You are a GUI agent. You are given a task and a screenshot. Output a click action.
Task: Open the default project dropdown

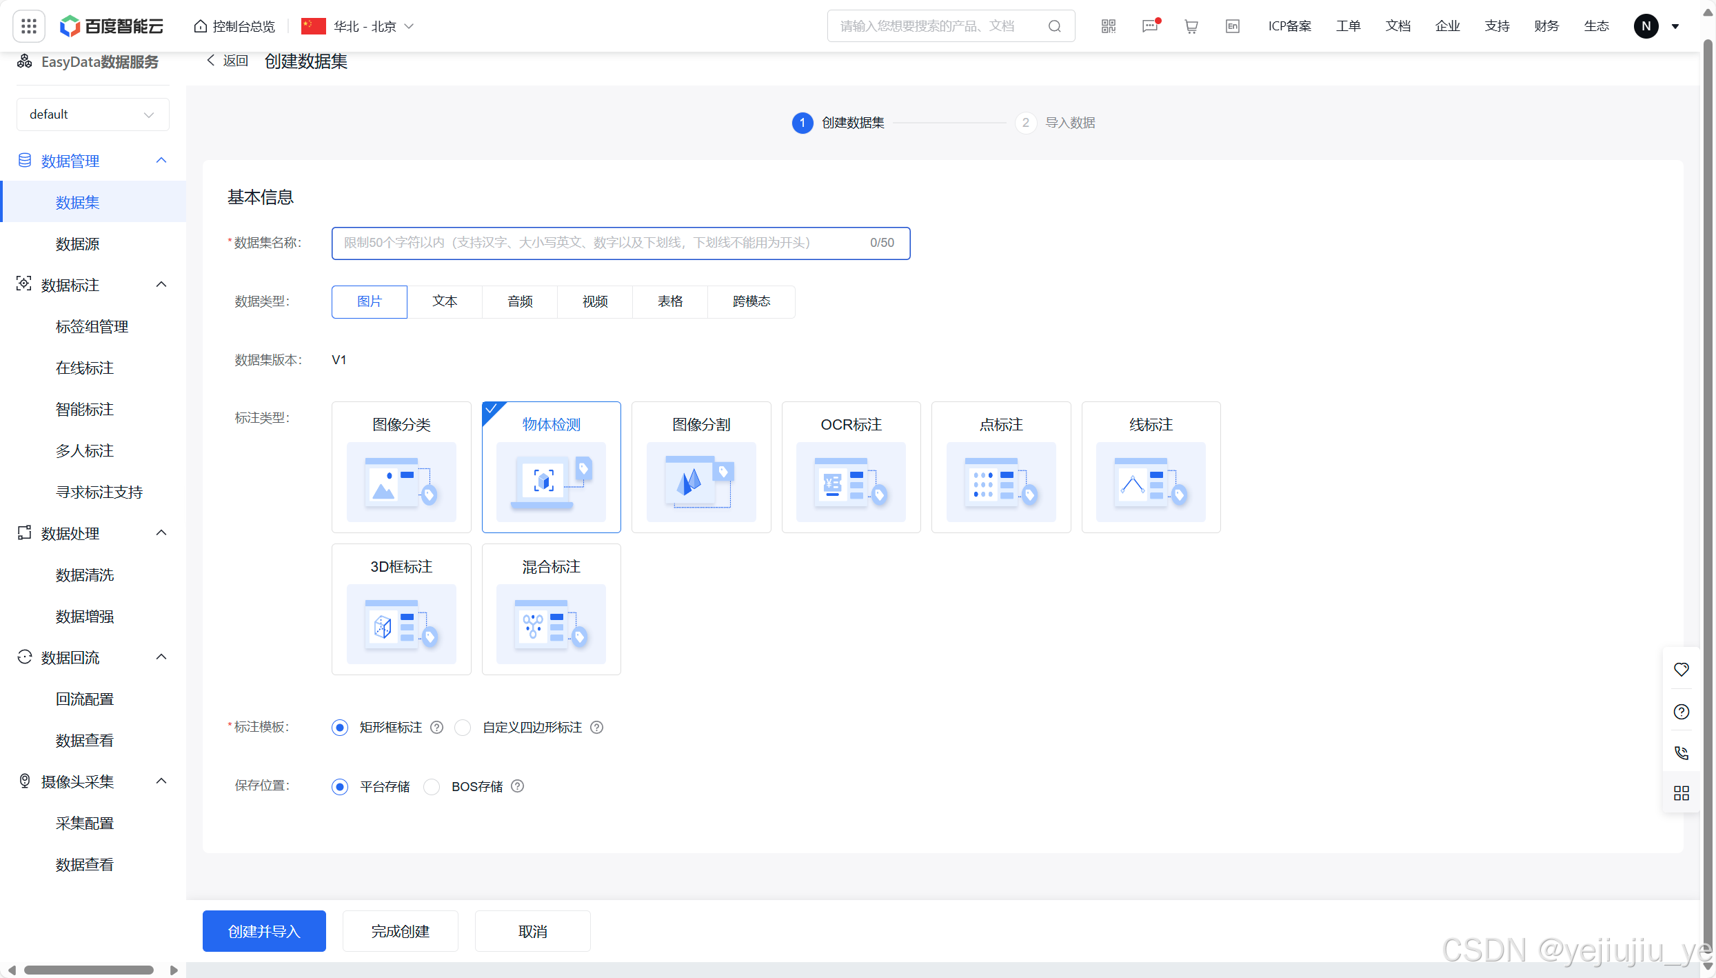pyautogui.click(x=92, y=114)
